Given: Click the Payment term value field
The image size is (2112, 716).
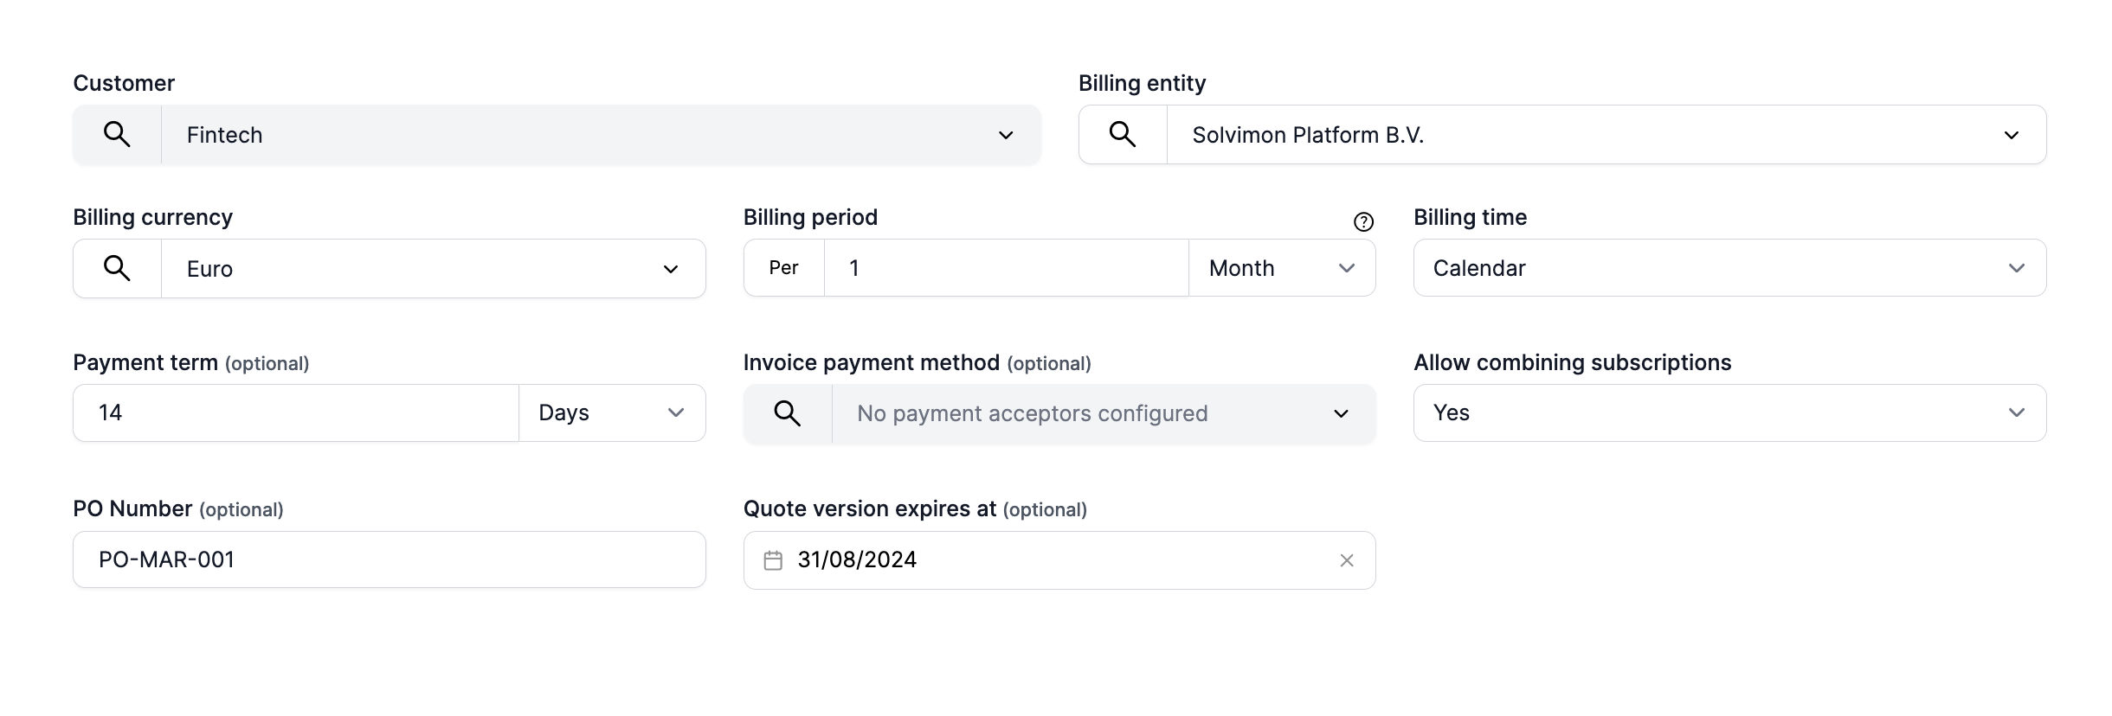Looking at the screenshot, I should (296, 413).
